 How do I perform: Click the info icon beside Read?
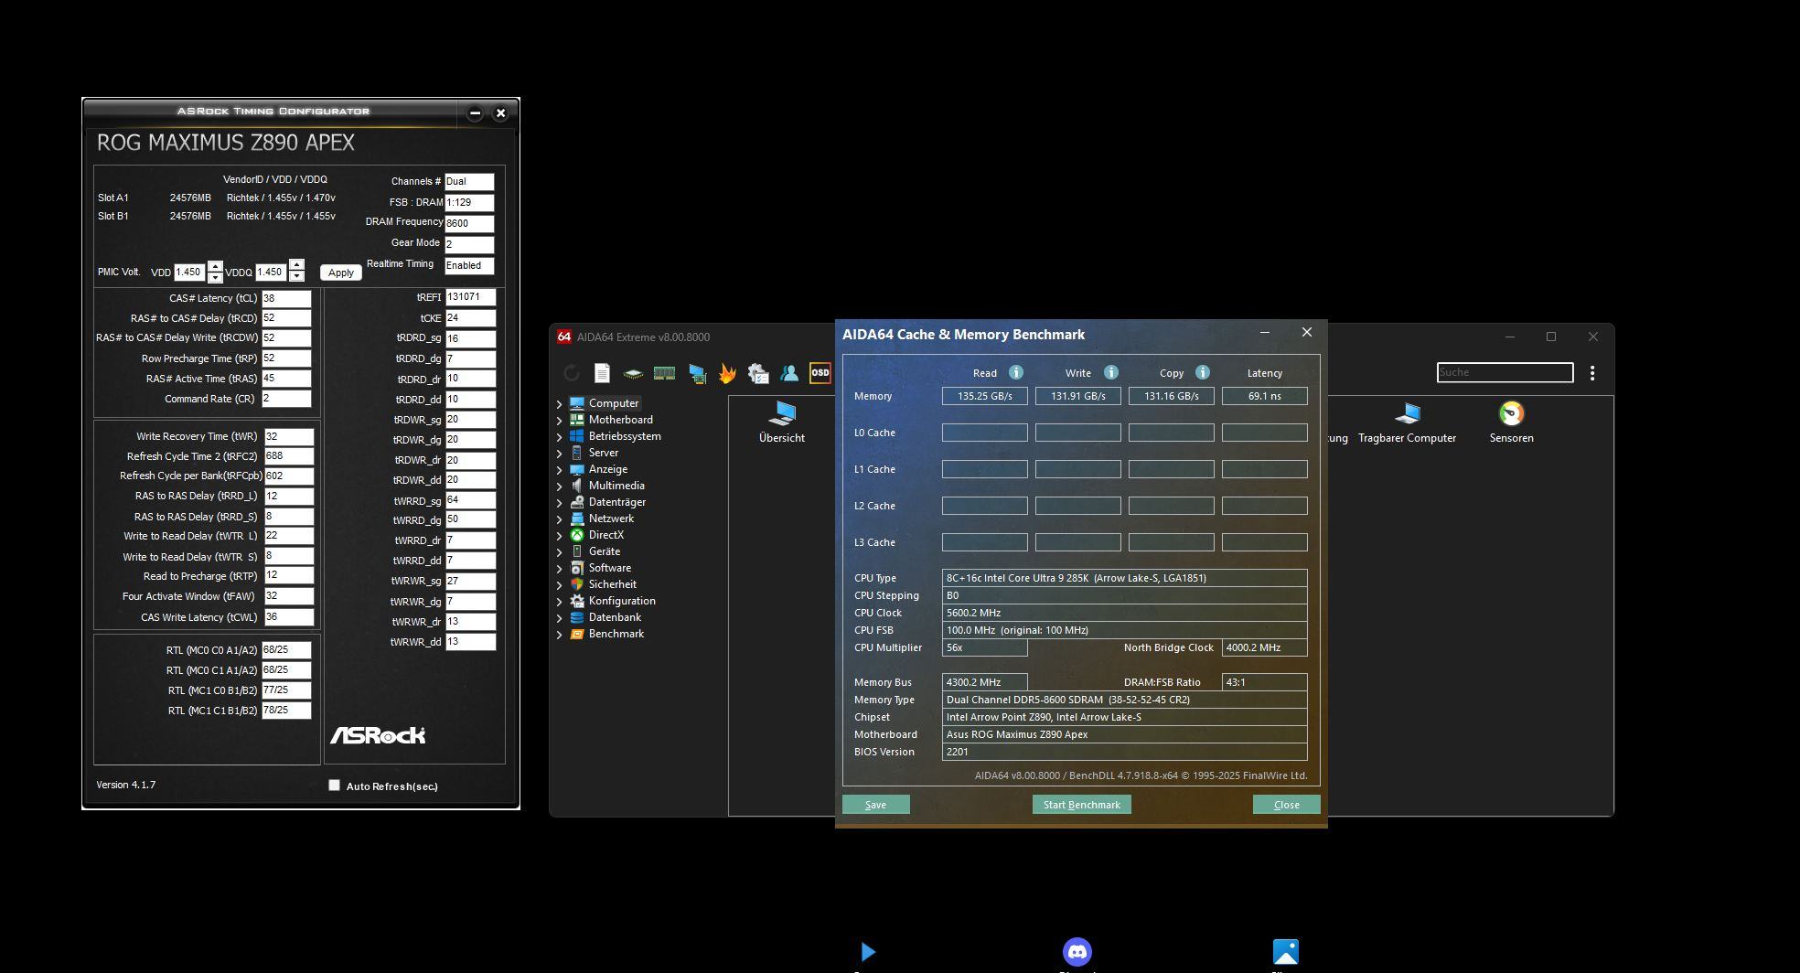point(1015,372)
